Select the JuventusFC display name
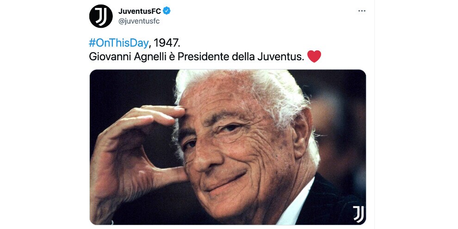 coord(140,11)
